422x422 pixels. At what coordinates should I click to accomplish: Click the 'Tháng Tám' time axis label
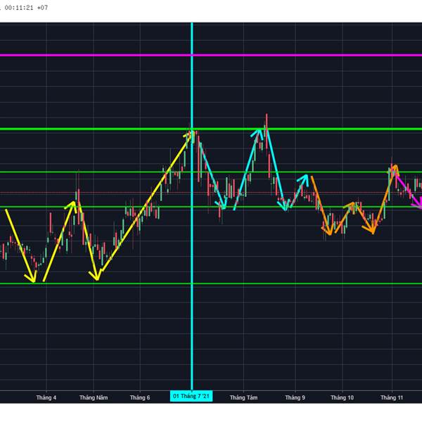click(243, 397)
